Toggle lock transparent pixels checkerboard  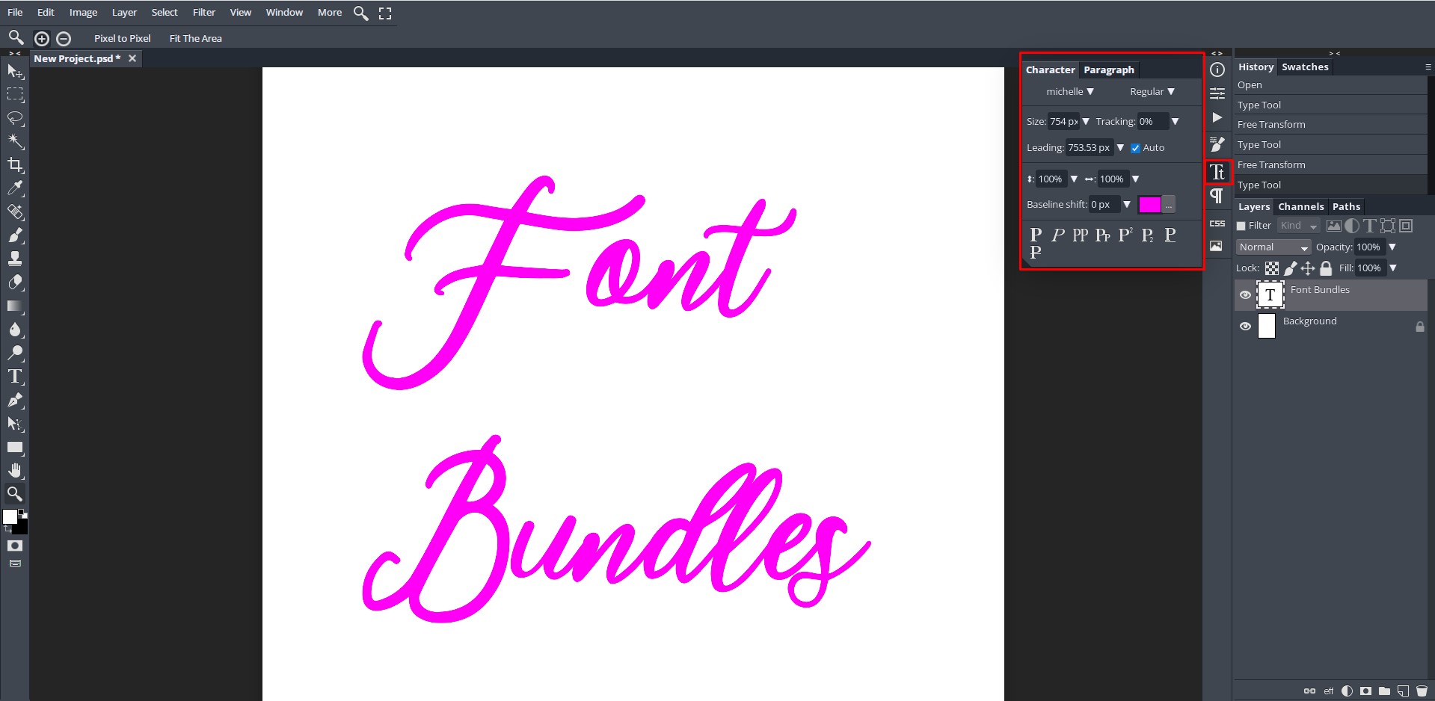tap(1272, 268)
